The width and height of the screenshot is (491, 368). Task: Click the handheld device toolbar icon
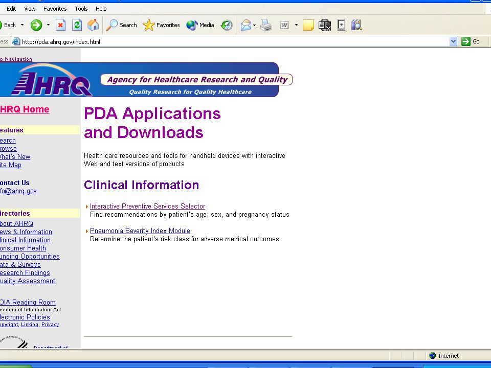click(x=341, y=25)
